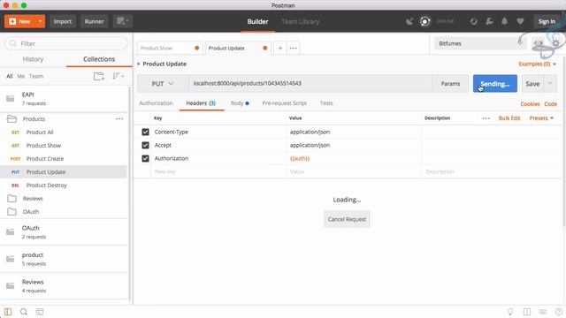
Task: Uncheck the Accept header checkbox
Action: click(x=145, y=145)
